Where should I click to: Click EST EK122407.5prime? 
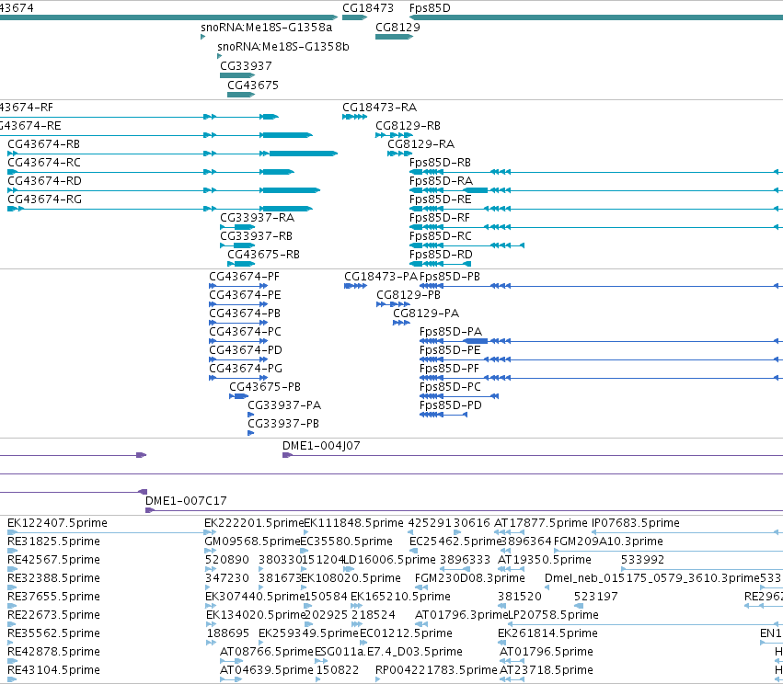point(57,523)
